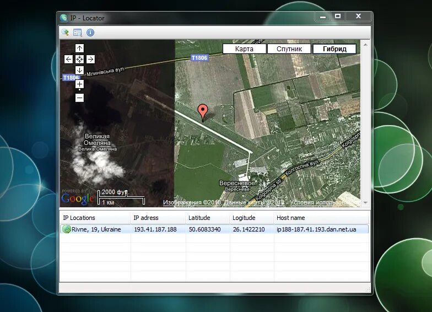Image resolution: width=432 pixels, height=312 pixels.
Task: Switch map to Спутник view
Action: tap(289, 49)
